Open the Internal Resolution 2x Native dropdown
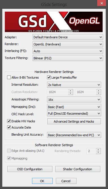Image resolution: width=108 pixels, height=189 pixels. 74,85
